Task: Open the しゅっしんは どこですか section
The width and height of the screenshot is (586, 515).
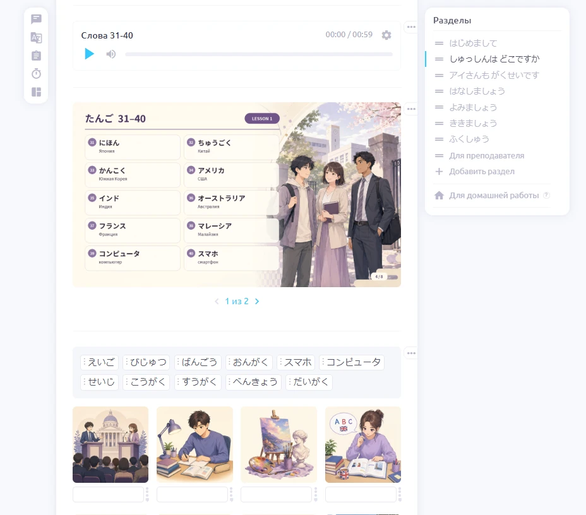Action: 494,59
